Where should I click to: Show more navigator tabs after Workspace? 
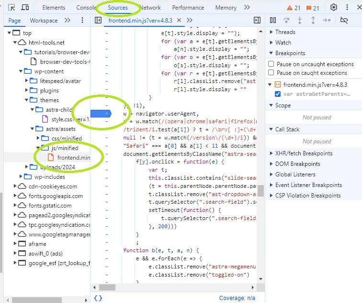click(x=67, y=20)
